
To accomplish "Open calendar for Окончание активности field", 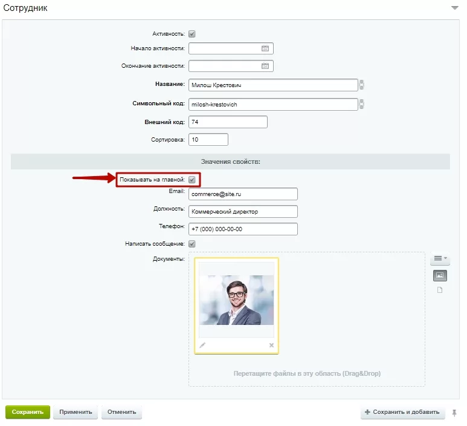I will [265, 66].
